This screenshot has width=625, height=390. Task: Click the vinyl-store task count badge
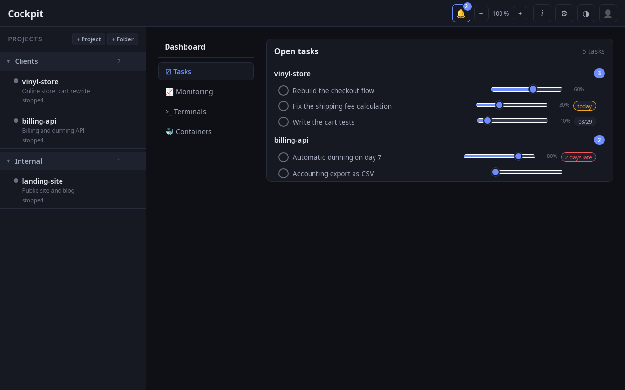coord(599,73)
